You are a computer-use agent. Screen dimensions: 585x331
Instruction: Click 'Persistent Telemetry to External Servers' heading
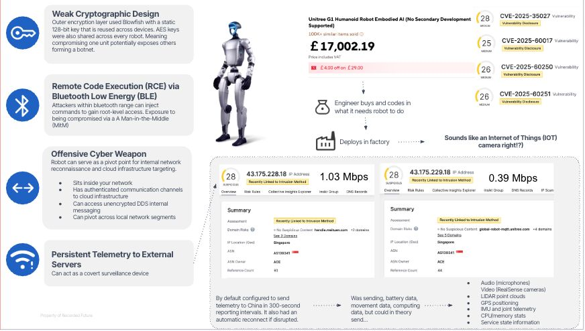(112, 259)
